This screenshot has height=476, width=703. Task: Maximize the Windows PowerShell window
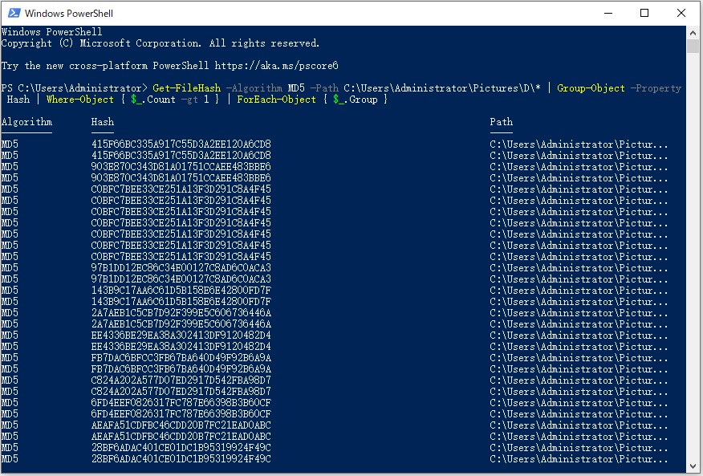[644, 13]
